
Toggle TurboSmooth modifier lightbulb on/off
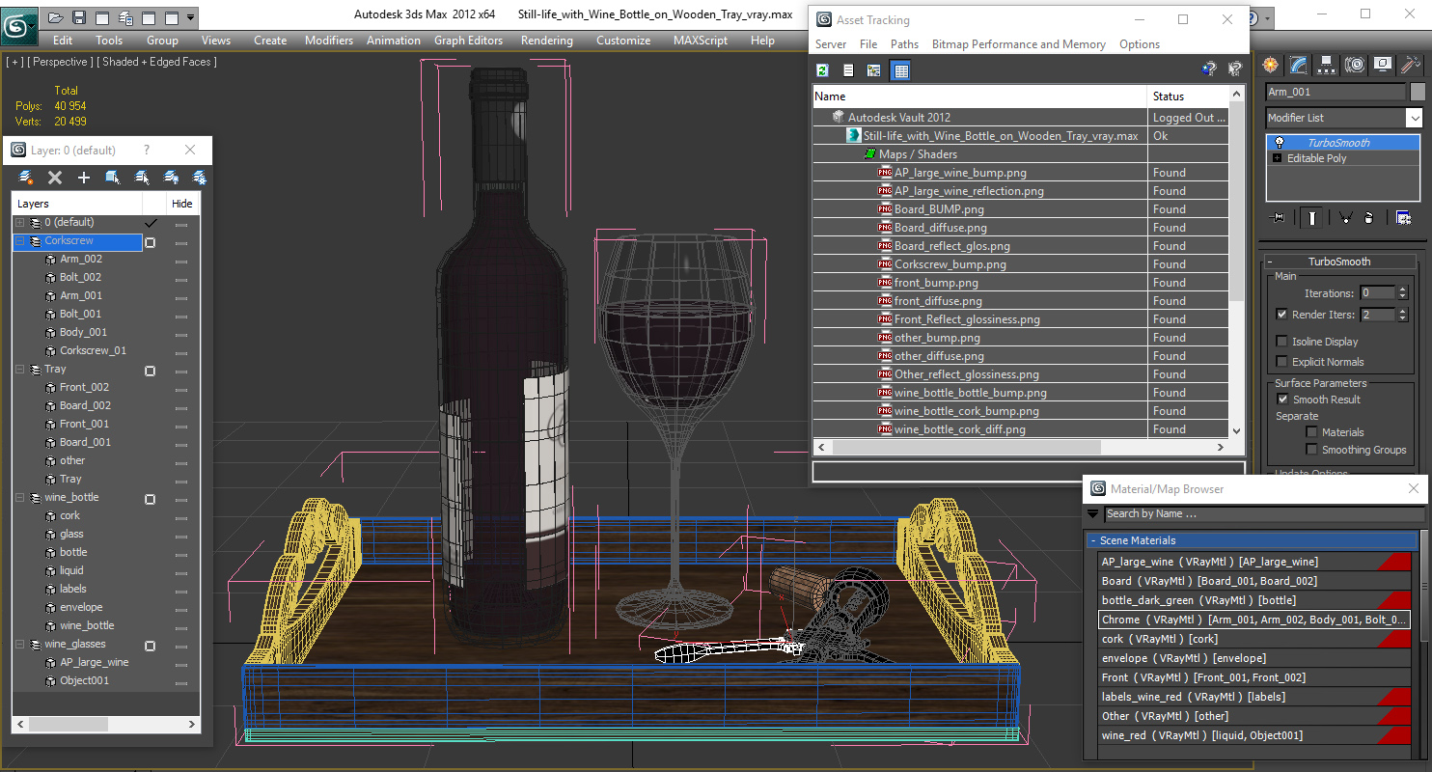coord(1280,143)
